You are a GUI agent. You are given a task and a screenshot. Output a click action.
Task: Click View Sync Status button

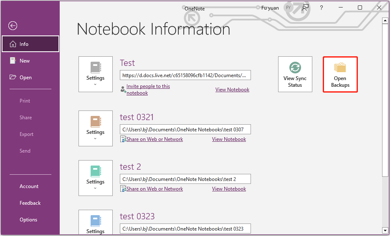(295, 74)
